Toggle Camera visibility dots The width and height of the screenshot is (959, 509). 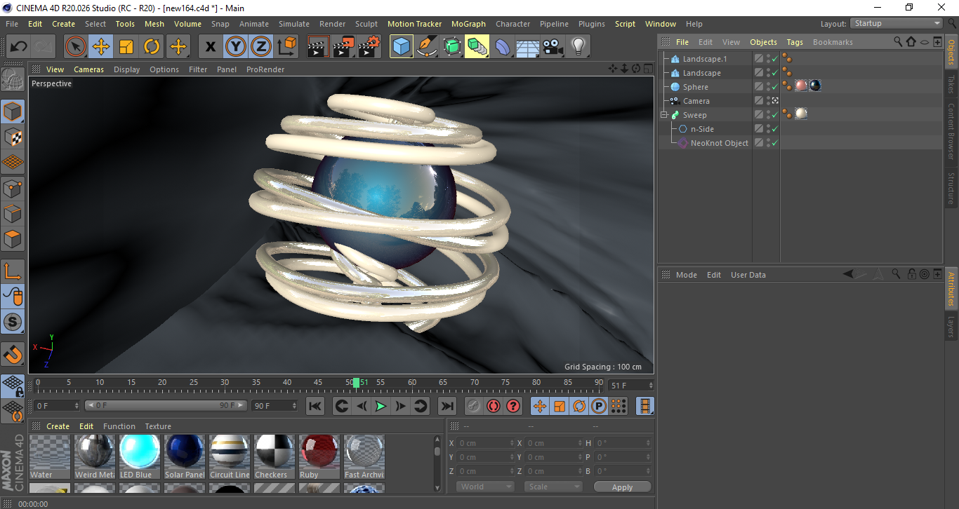click(768, 101)
